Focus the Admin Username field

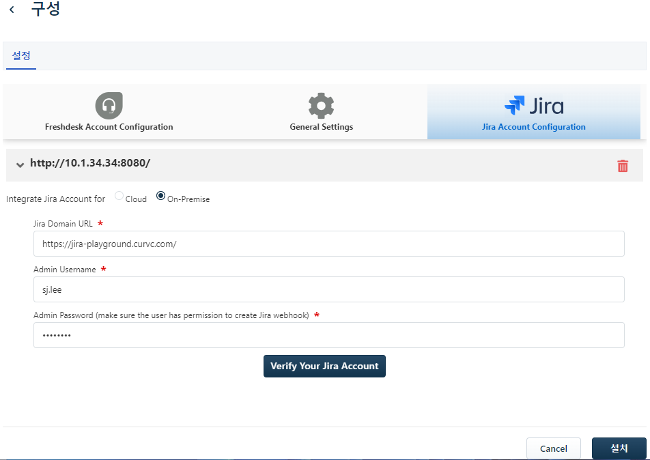[328, 289]
